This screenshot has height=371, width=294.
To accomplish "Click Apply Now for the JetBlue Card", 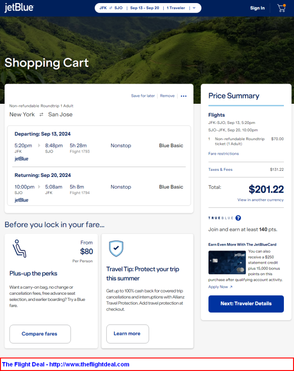I will click(x=220, y=287).
